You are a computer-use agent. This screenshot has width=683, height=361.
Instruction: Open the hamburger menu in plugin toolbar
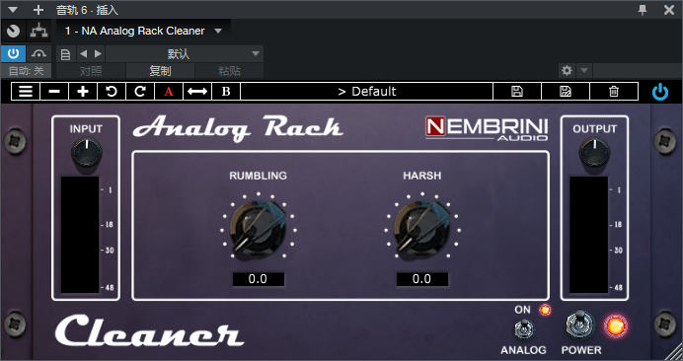pyautogui.click(x=26, y=92)
